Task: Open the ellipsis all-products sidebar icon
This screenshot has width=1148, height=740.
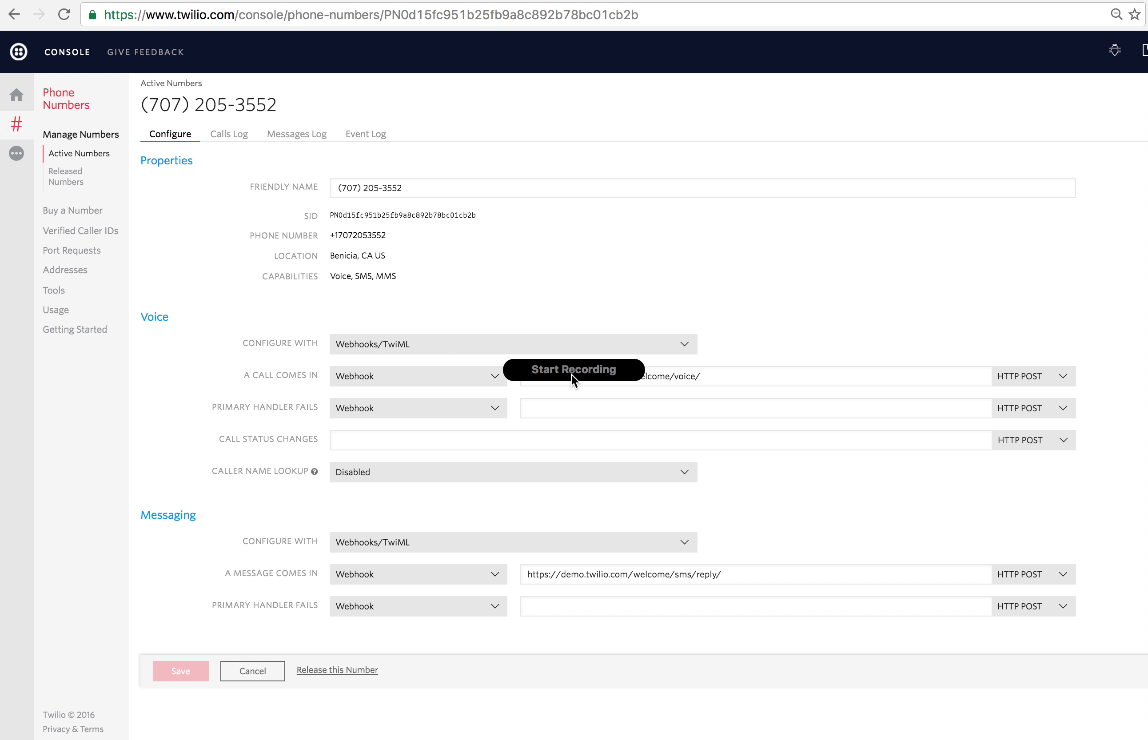Action: 16,153
